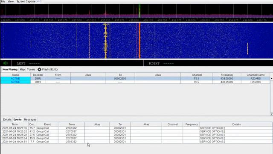Switch to the Map tab
273x154 pixels.
(x=22, y=69)
